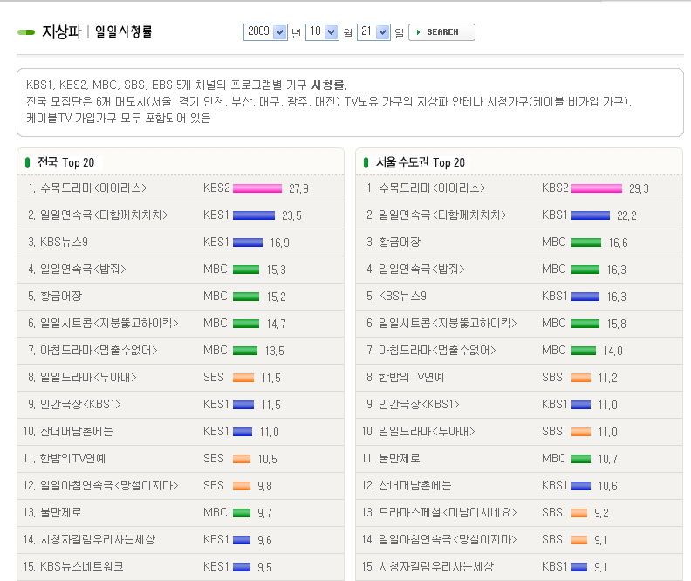The height and width of the screenshot is (581, 691).
Task: Click 수목드라마<아이리스> in the 전국 list
Action: (x=93, y=188)
